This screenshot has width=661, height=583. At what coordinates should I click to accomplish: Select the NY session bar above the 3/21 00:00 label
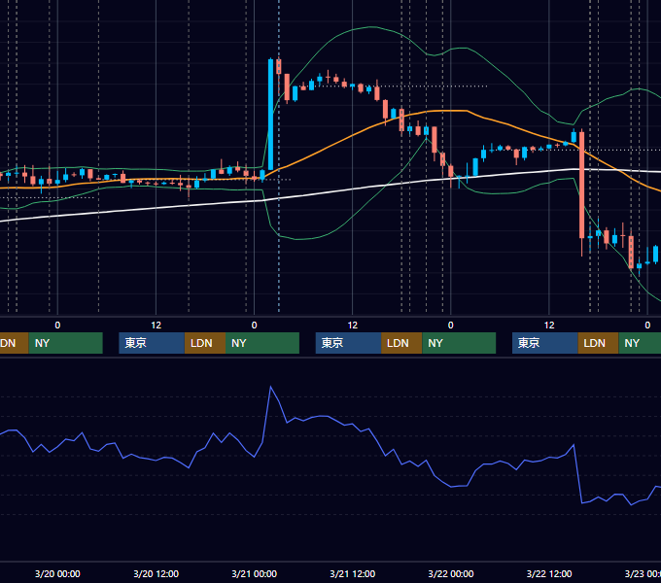262,343
